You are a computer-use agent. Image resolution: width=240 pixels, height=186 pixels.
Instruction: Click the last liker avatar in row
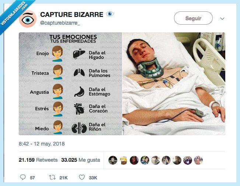coord(198,160)
